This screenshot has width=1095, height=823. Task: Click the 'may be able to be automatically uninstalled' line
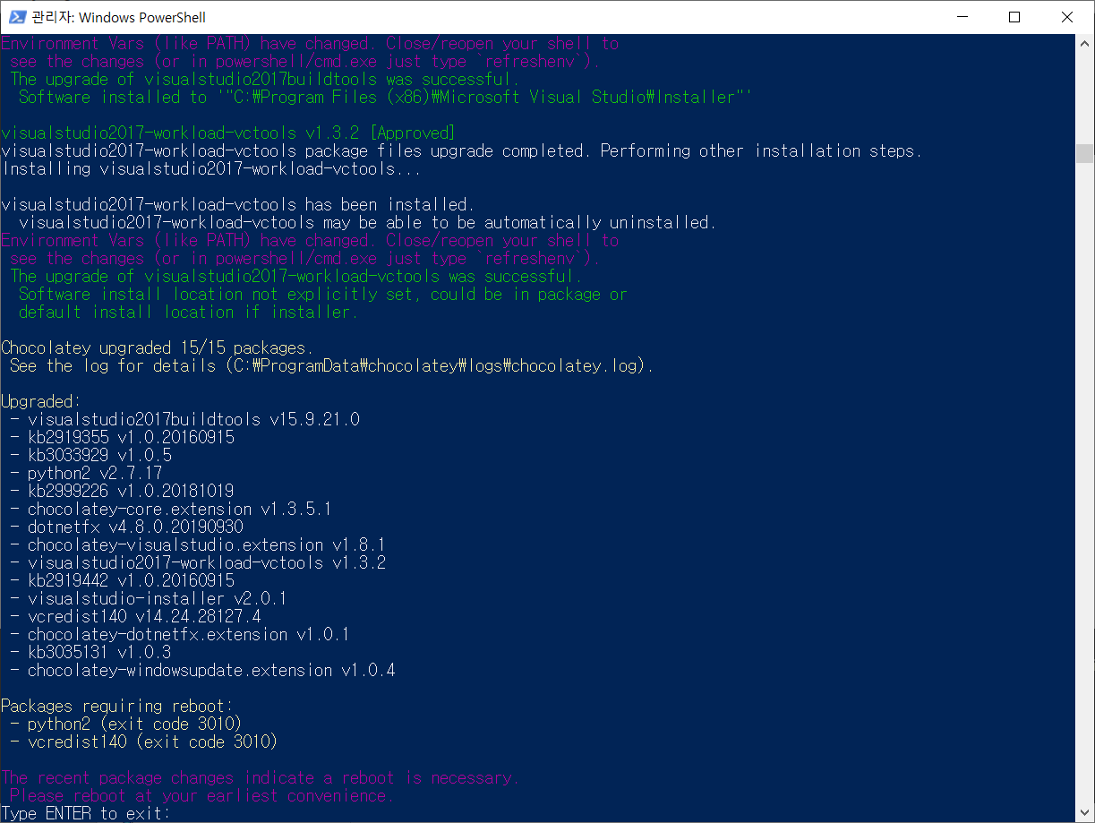point(368,222)
